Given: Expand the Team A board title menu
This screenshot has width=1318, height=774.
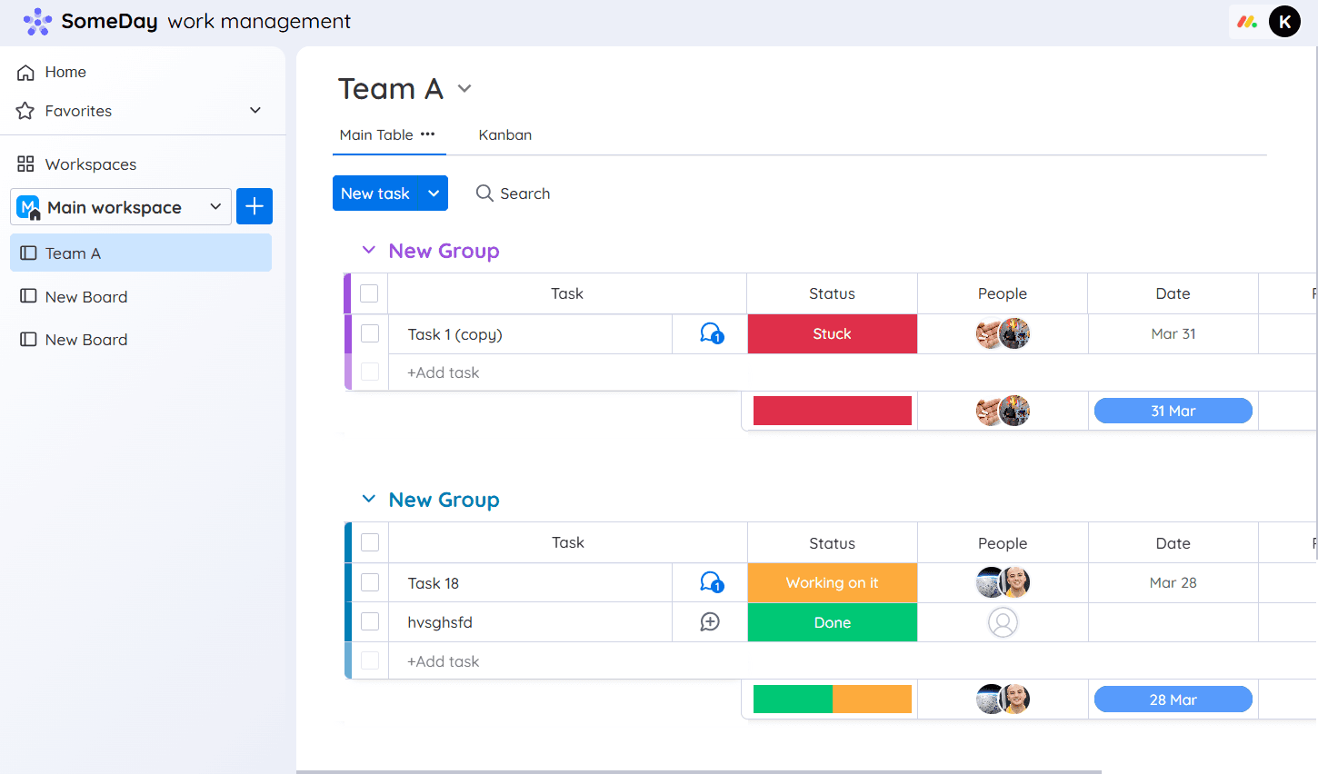Looking at the screenshot, I should pos(464,88).
